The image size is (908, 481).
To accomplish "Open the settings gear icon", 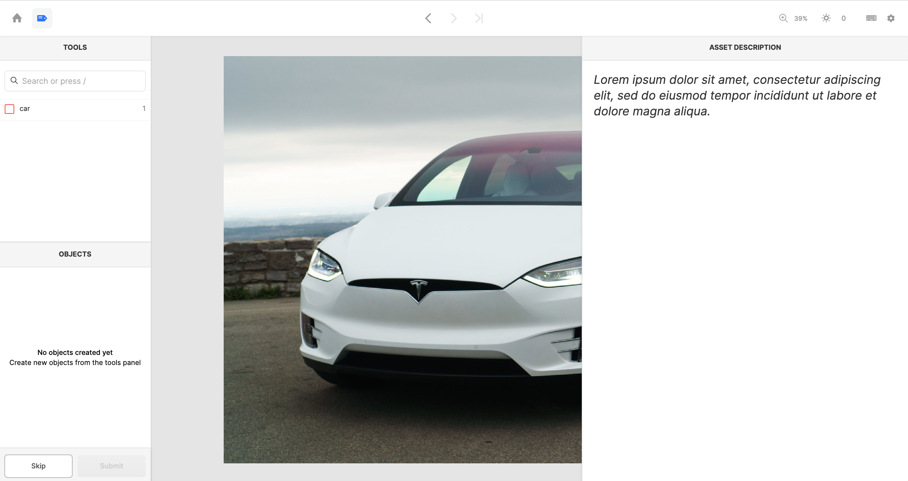I will coord(891,18).
